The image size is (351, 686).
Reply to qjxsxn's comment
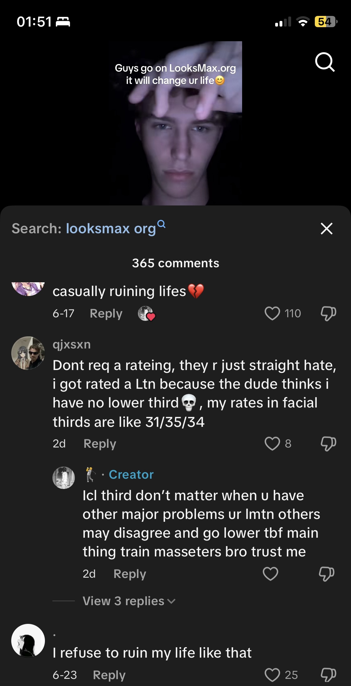point(100,443)
